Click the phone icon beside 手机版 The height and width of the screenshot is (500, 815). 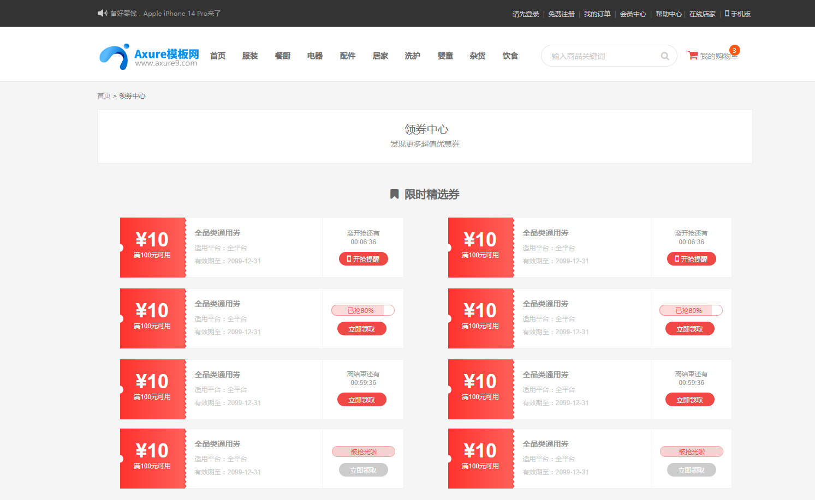click(727, 13)
